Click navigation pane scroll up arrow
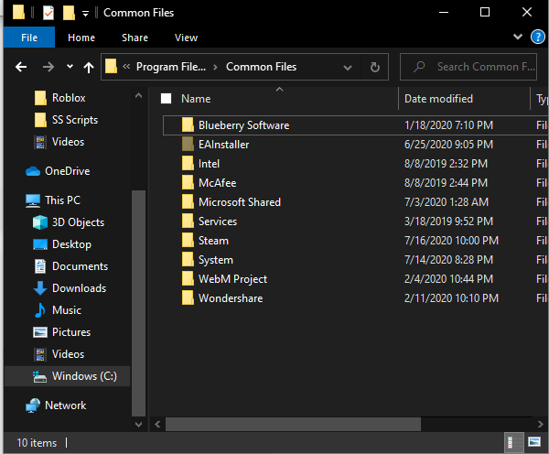The width and height of the screenshot is (549, 454). coord(139,95)
